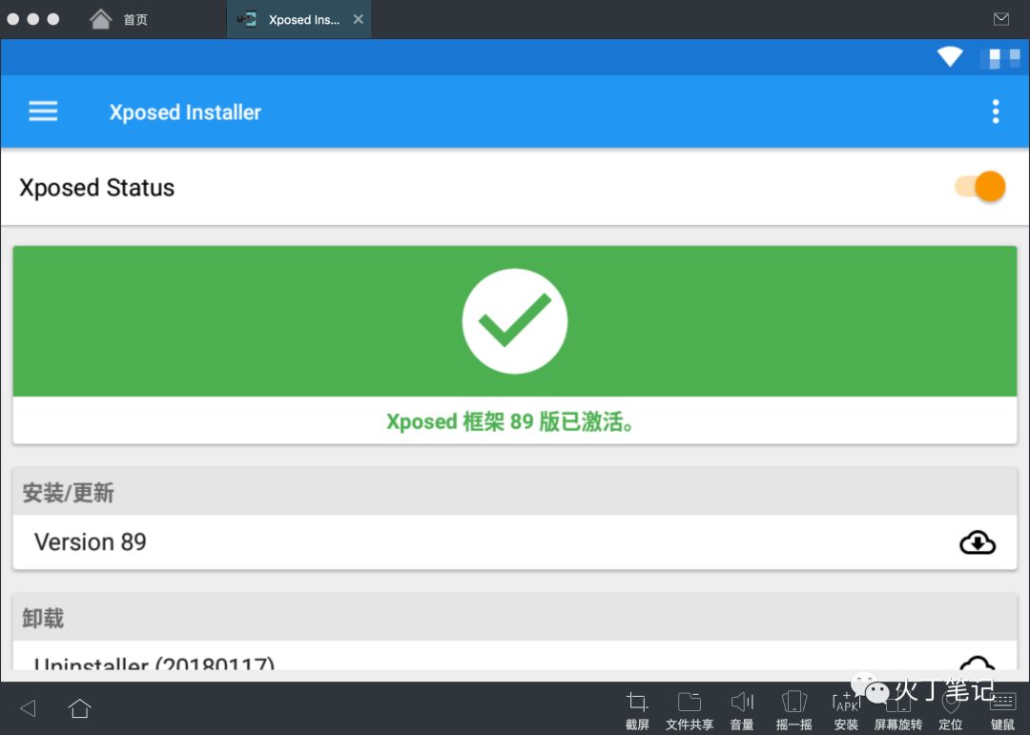Image resolution: width=1030 pixels, height=735 pixels.
Task: Tap the Android back triangle button
Action: click(29, 708)
